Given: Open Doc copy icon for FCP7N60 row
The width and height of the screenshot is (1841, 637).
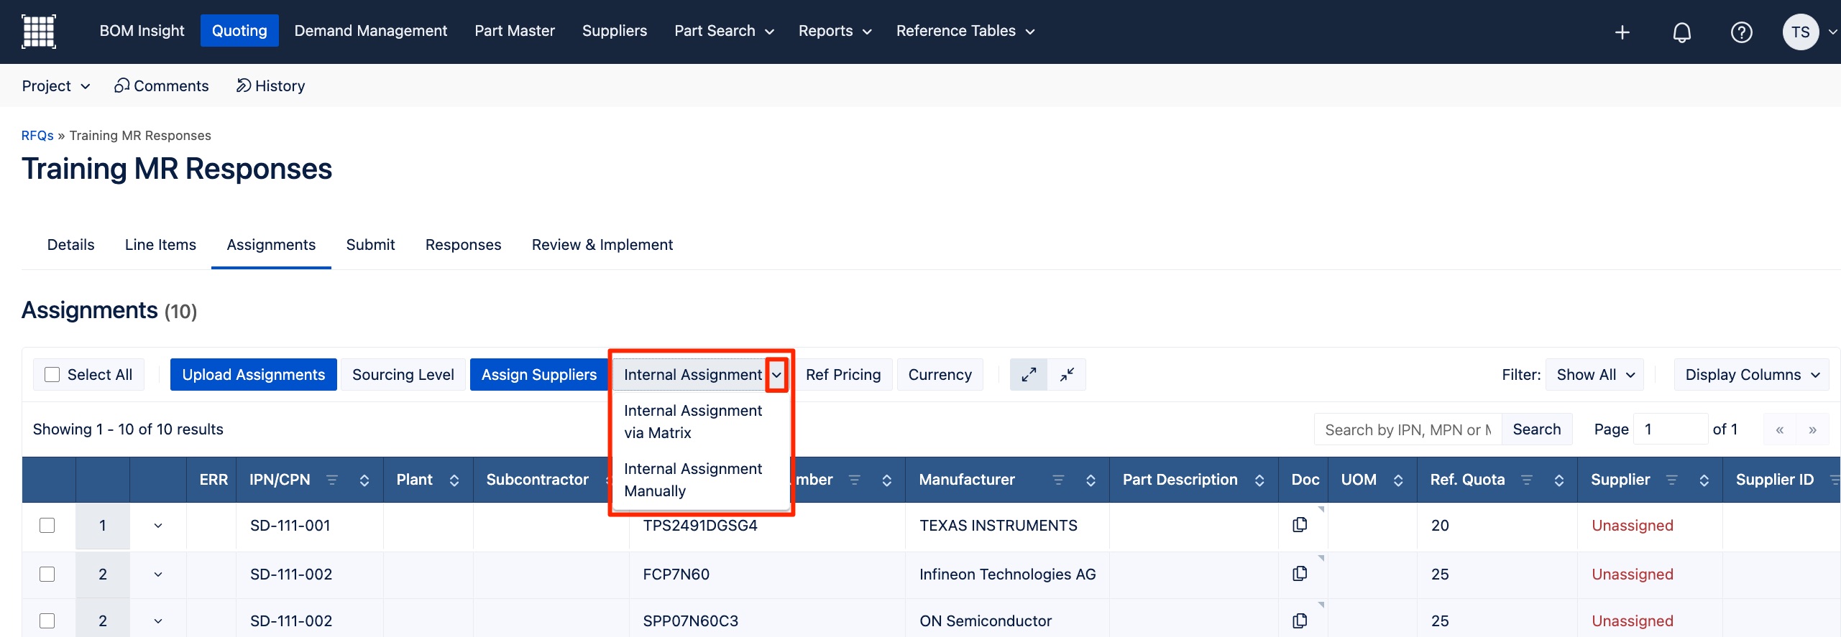Looking at the screenshot, I should (x=1300, y=574).
